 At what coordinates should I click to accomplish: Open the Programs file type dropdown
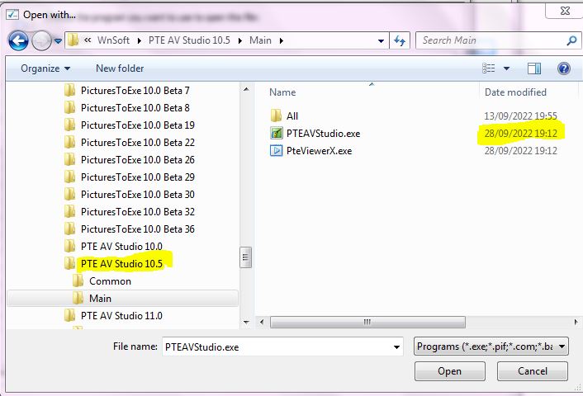click(491, 346)
